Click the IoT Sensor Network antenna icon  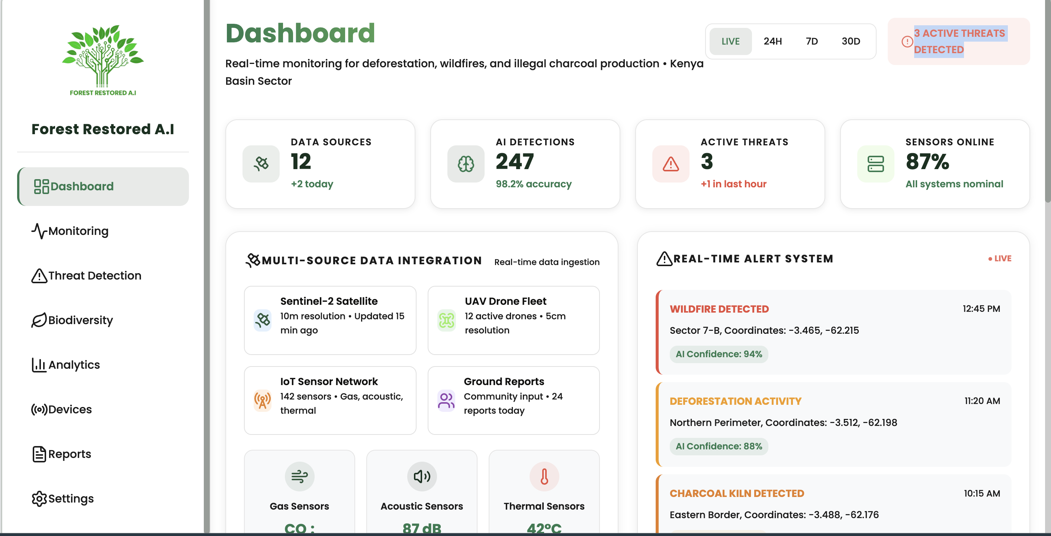coord(262,400)
